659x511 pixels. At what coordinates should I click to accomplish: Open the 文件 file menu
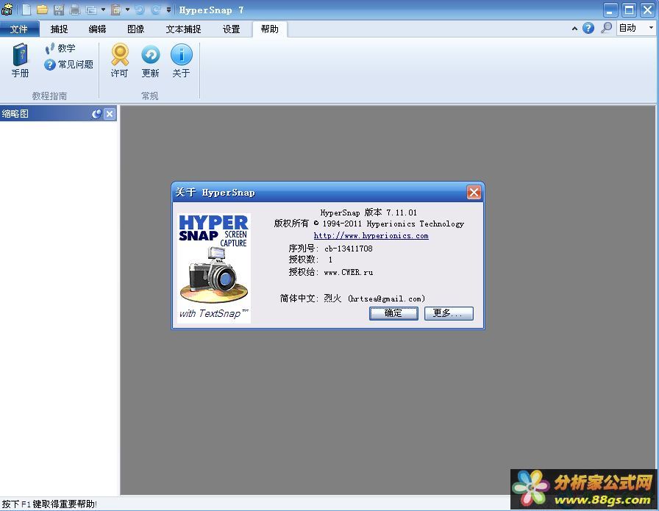click(x=19, y=29)
